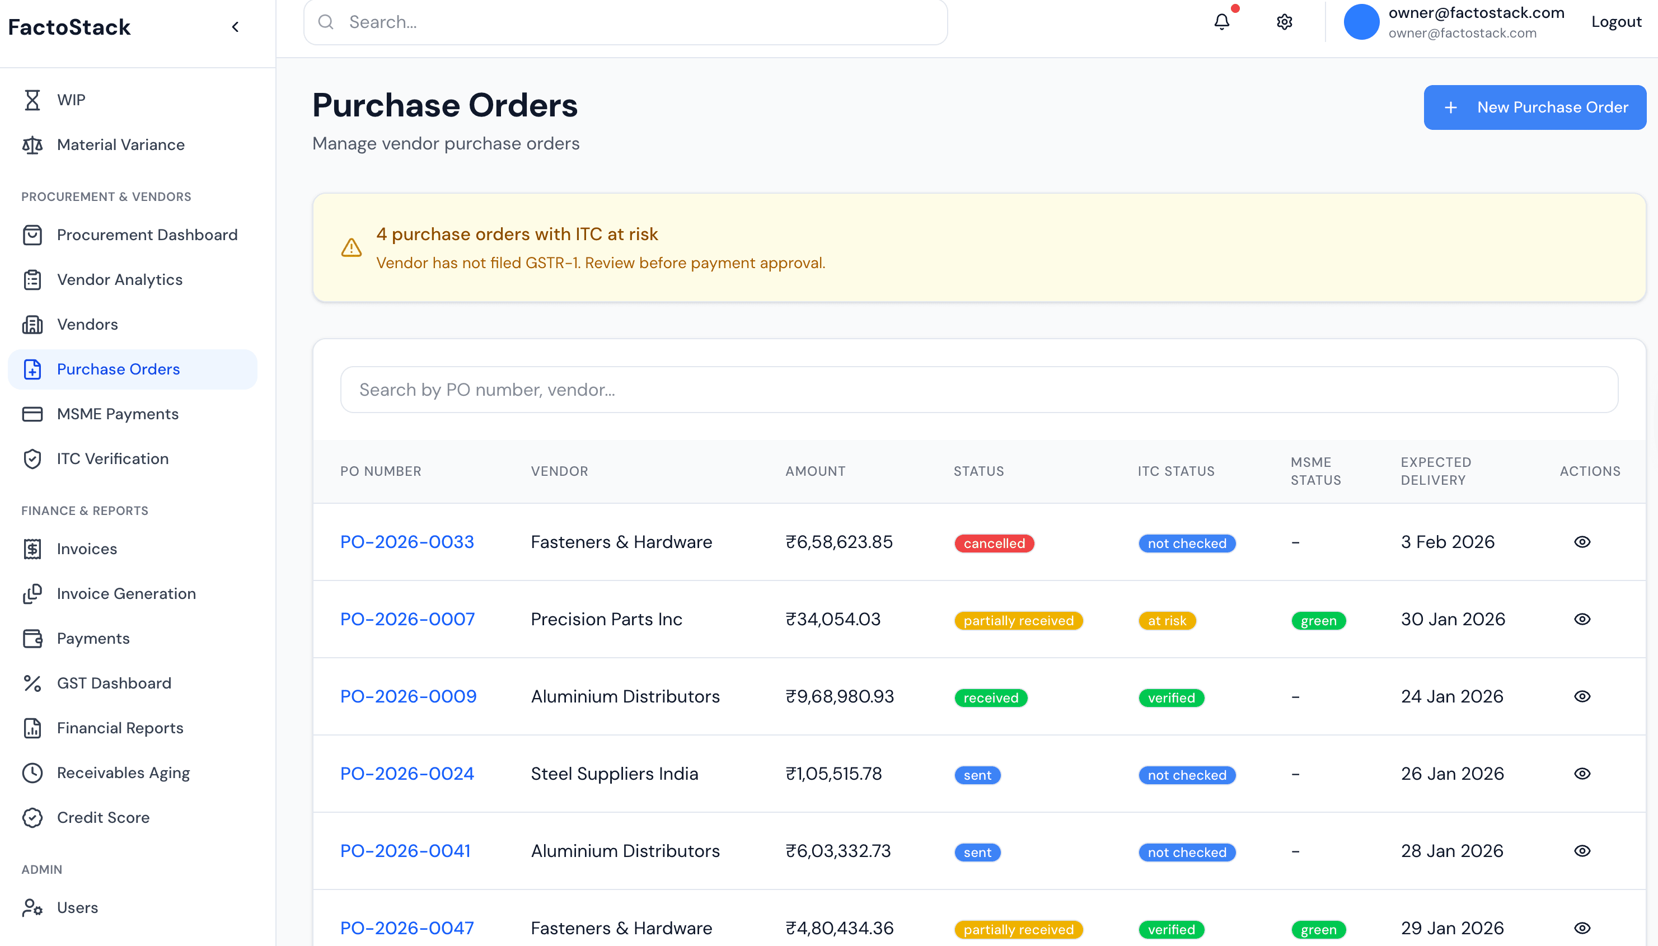Select the Material Variance scales icon
This screenshot has width=1658, height=946.
[x=32, y=144]
